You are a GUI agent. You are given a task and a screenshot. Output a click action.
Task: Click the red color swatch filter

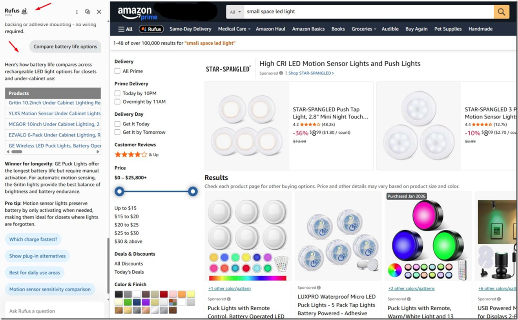pos(164,294)
